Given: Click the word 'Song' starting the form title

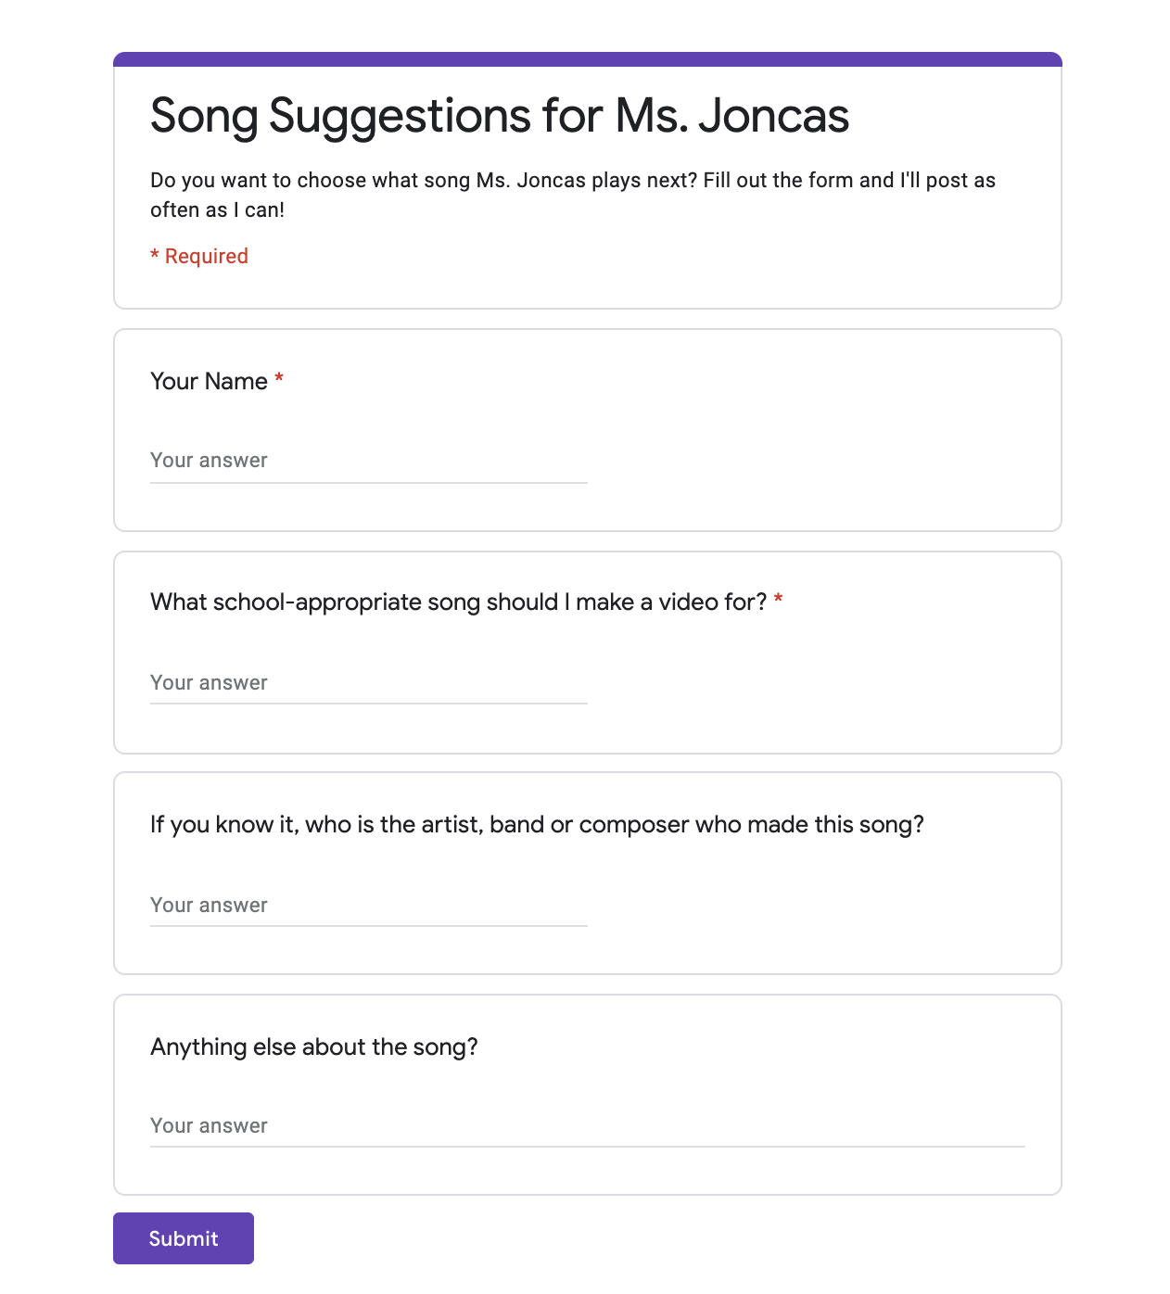Looking at the screenshot, I should pyautogui.click(x=204, y=116).
